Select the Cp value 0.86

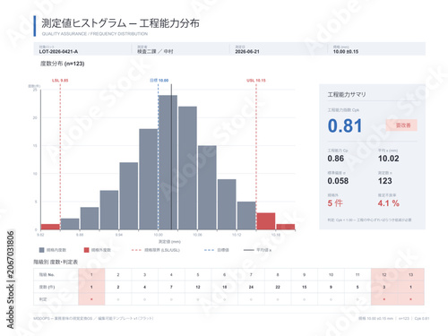coord(336,159)
